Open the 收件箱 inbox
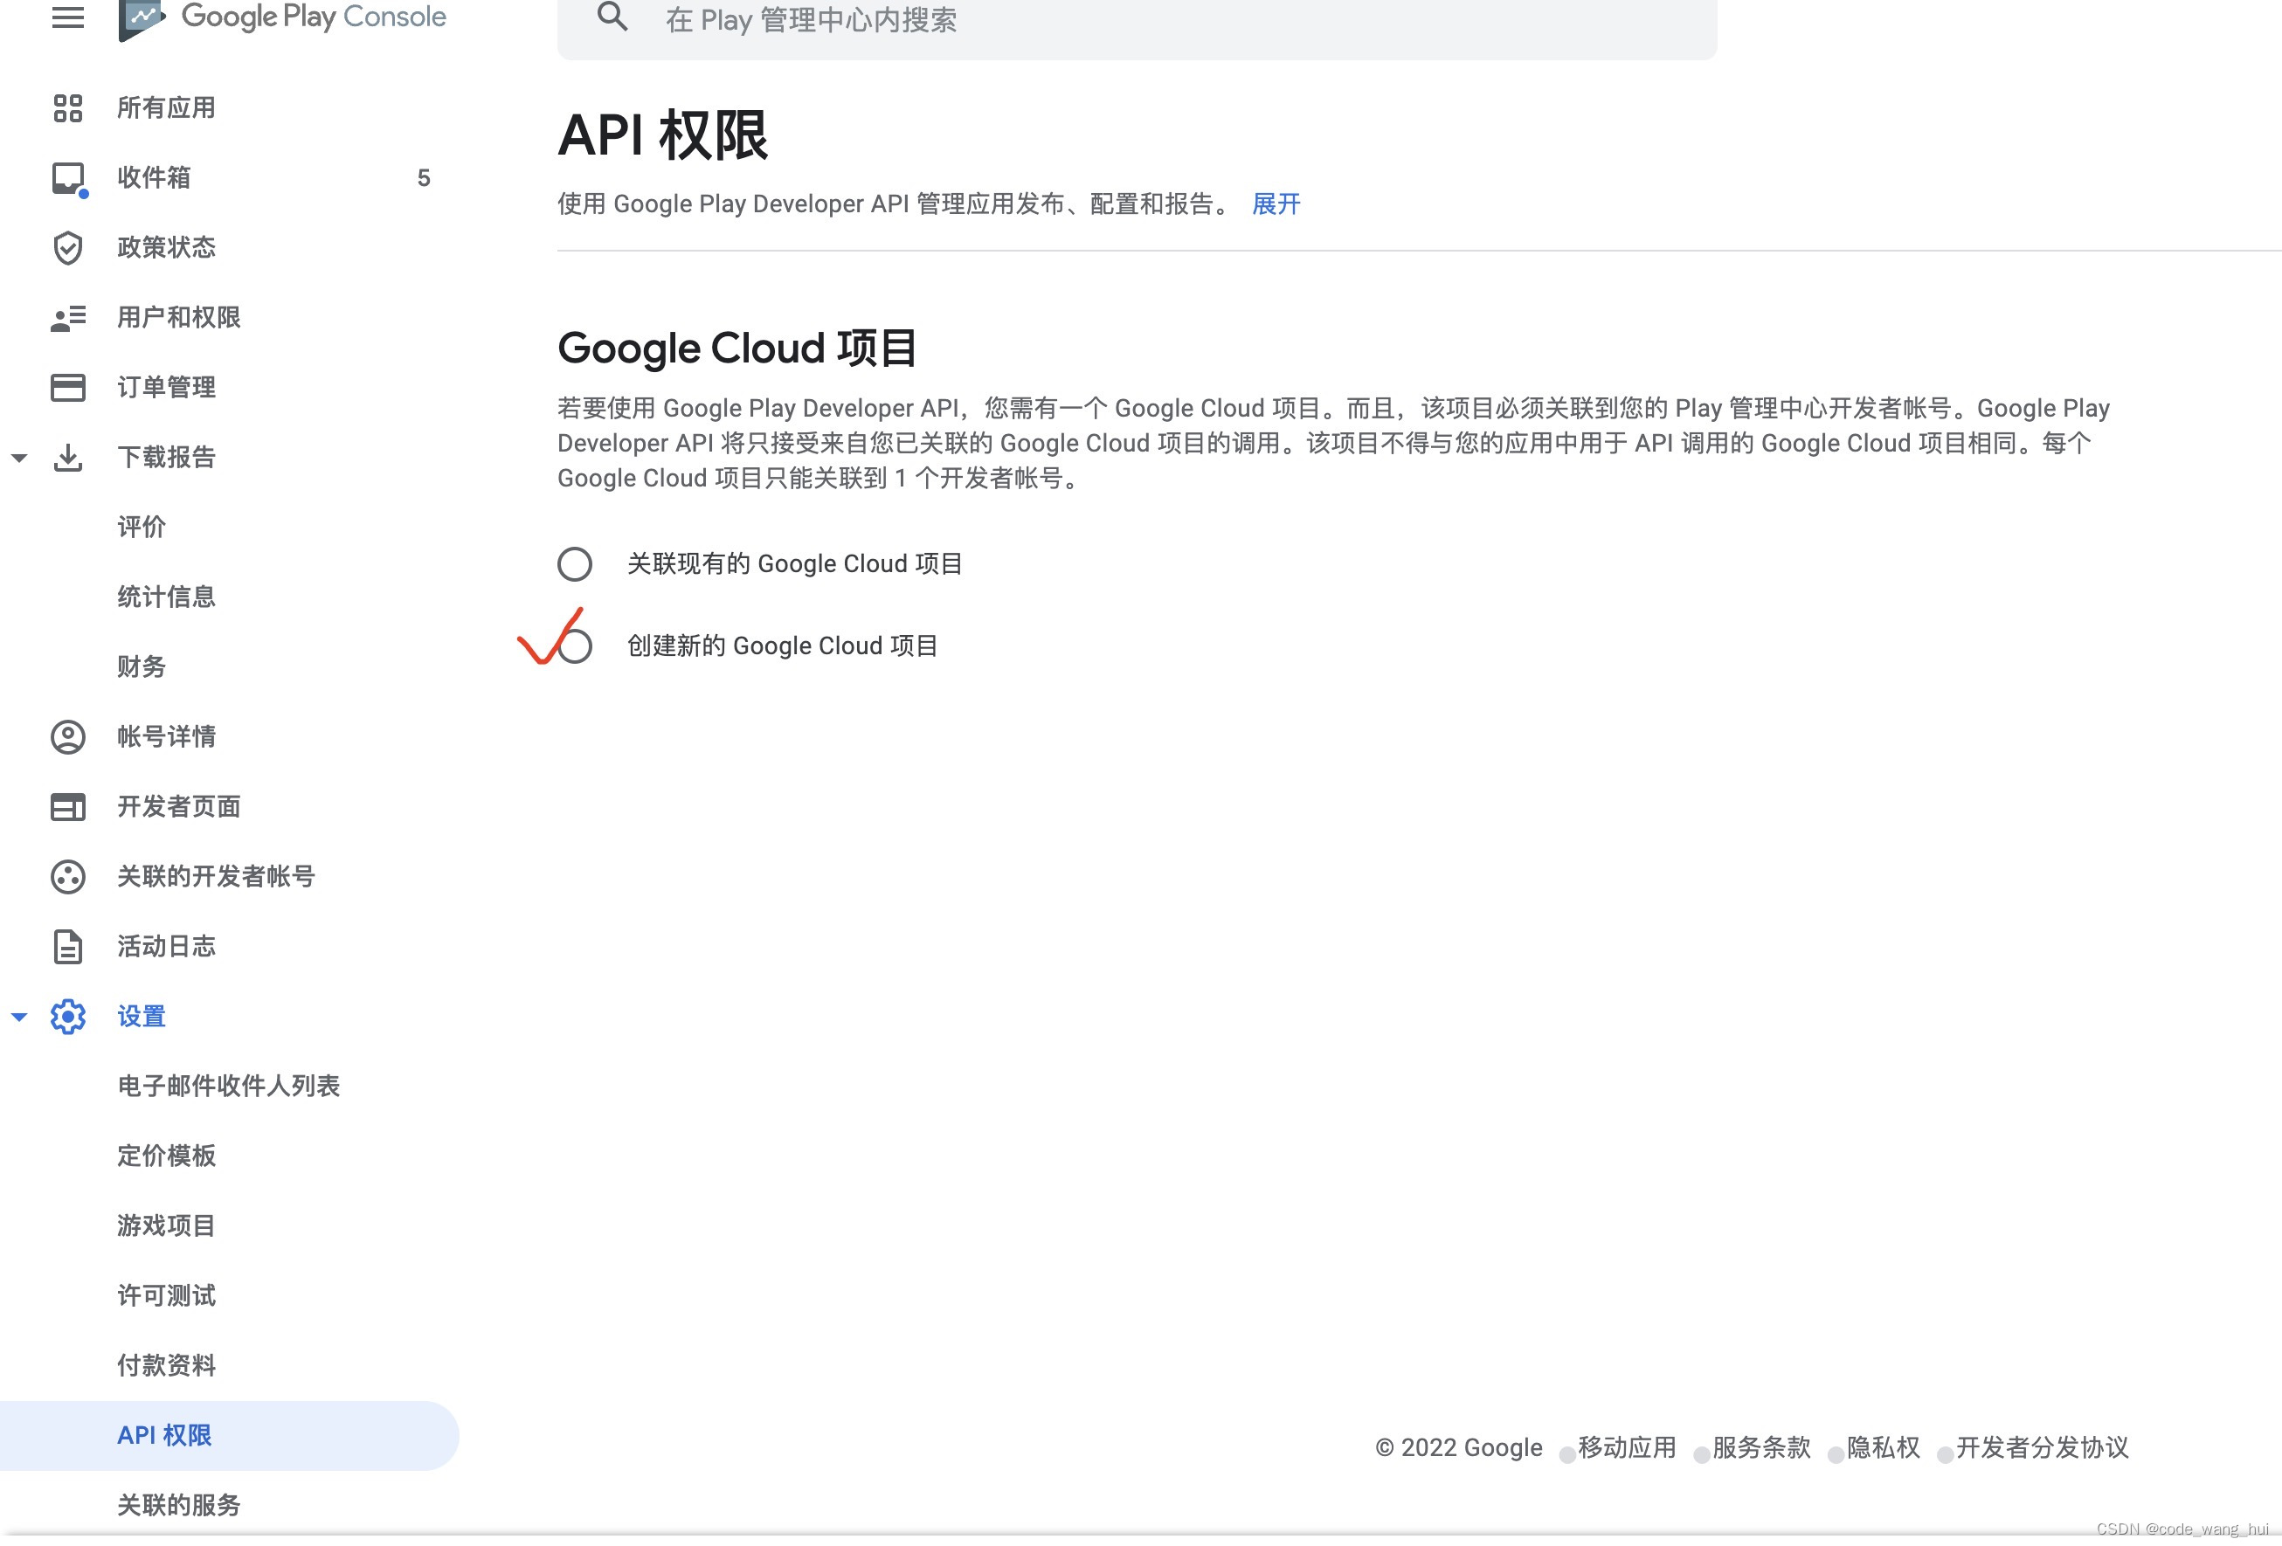2282x1546 pixels. [153, 177]
